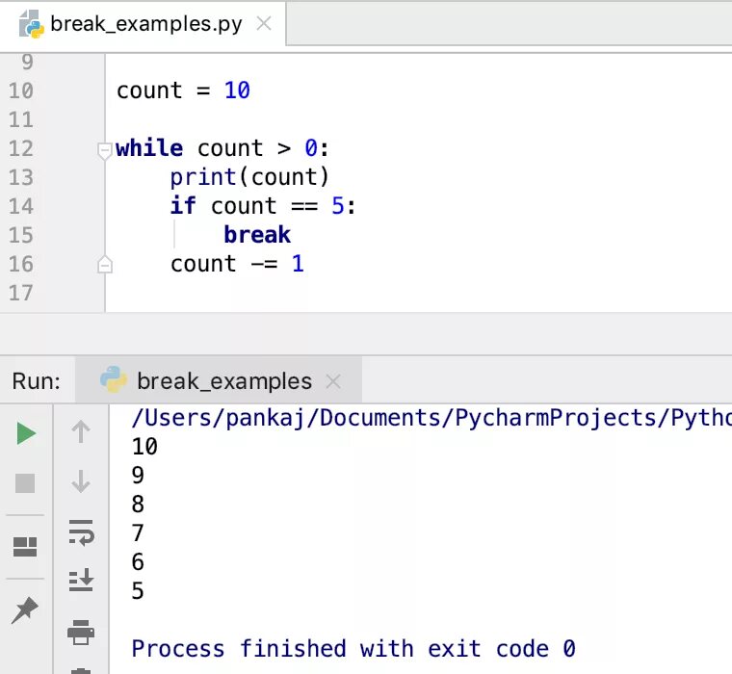Click the 'count -= 1' statement
The image size is (732, 674).
(x=237, y=264)
